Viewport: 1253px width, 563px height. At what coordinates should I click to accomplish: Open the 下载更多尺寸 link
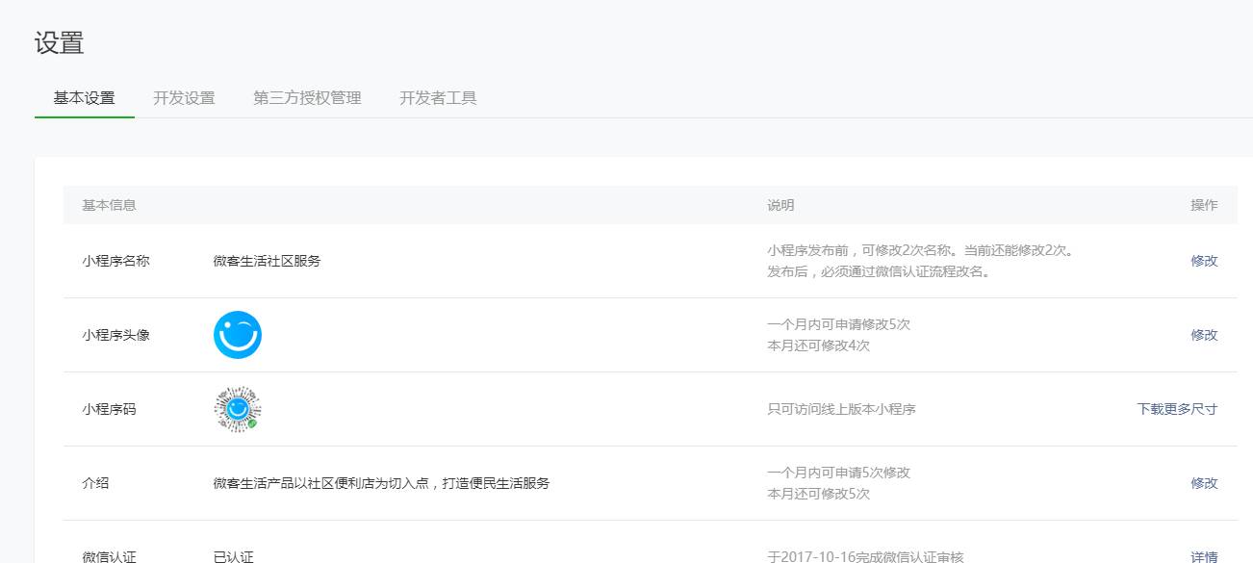click(x=1177, y=409)
